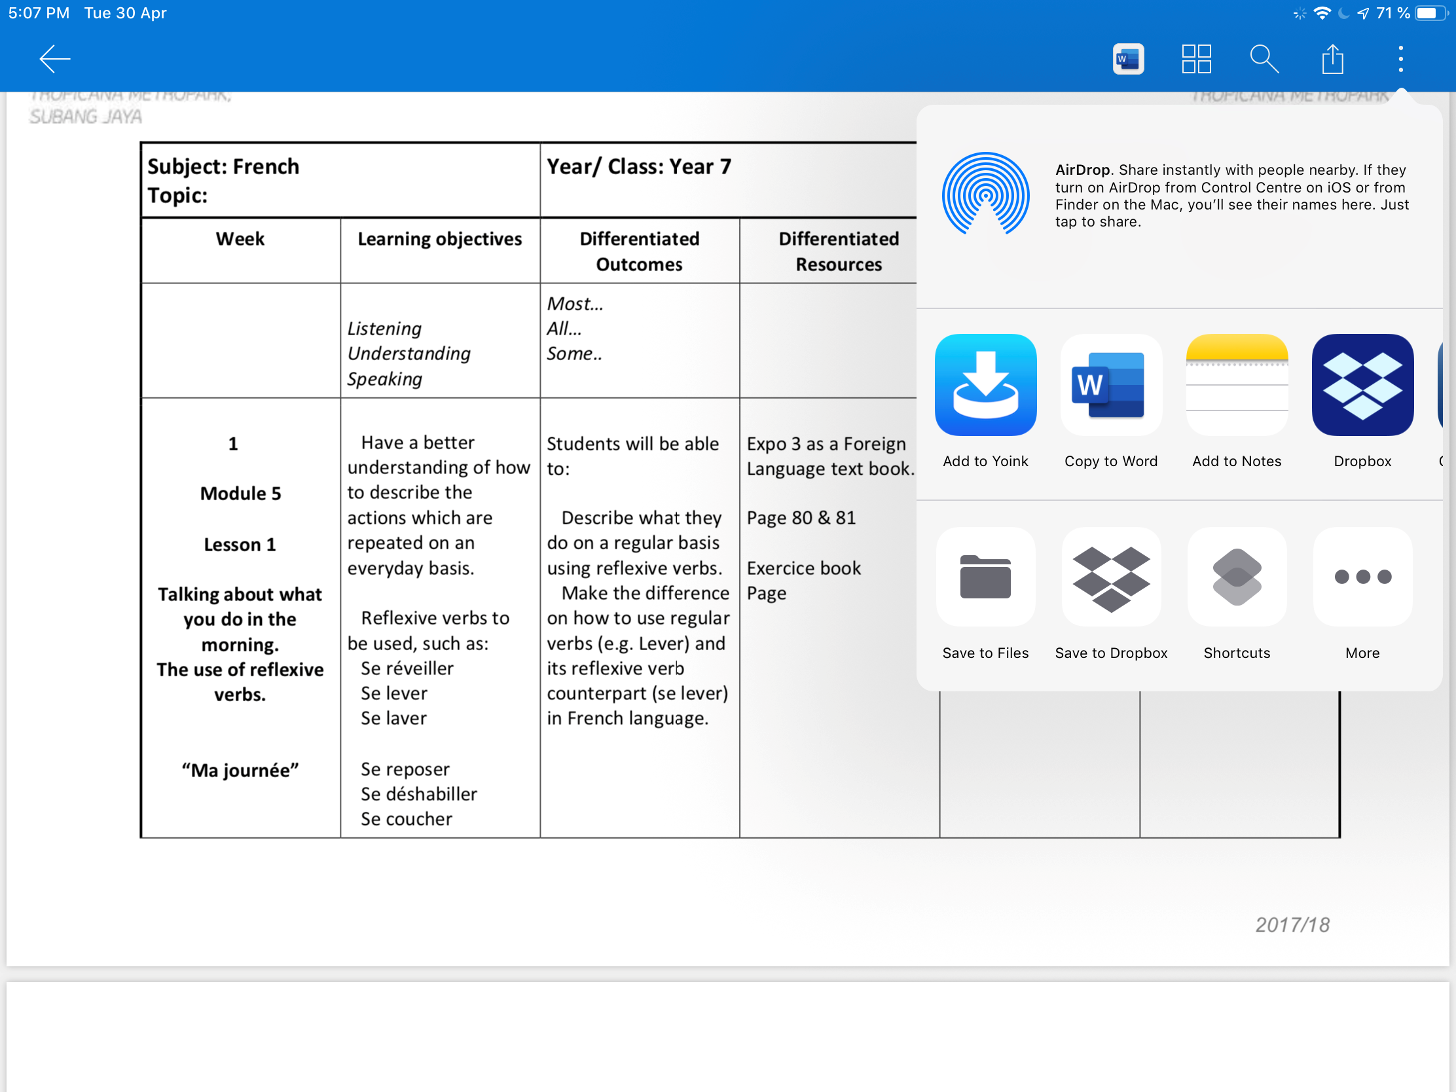Tap the 'Most...' line
Image resolution: width=1456 pixels, height=1092 pixels.
coord(575,304)
